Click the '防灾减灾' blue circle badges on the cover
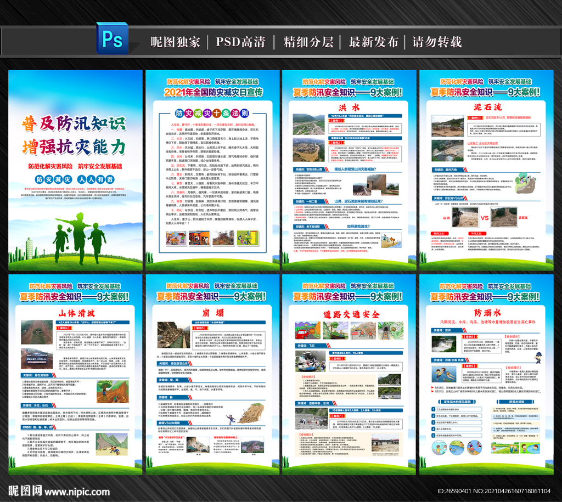The height and width of the screenshot is (502, 562). pyautogui.click(x=53, y=179)
